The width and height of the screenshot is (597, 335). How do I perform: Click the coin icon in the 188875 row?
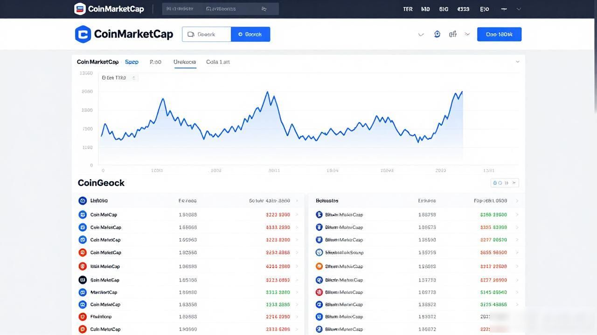tap(319, 228)
